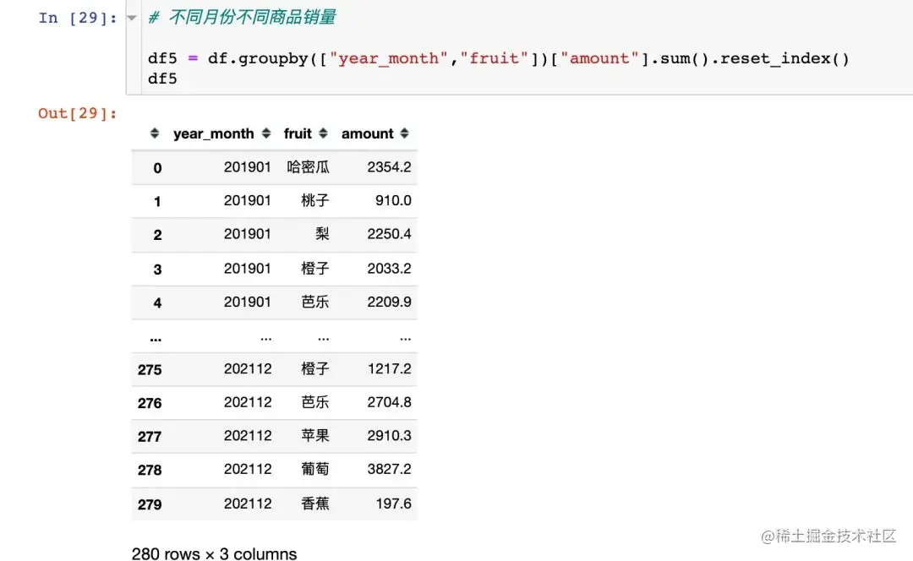Click the fruit column header
This screenshot has width=913, height=561.
click(298, 133)
